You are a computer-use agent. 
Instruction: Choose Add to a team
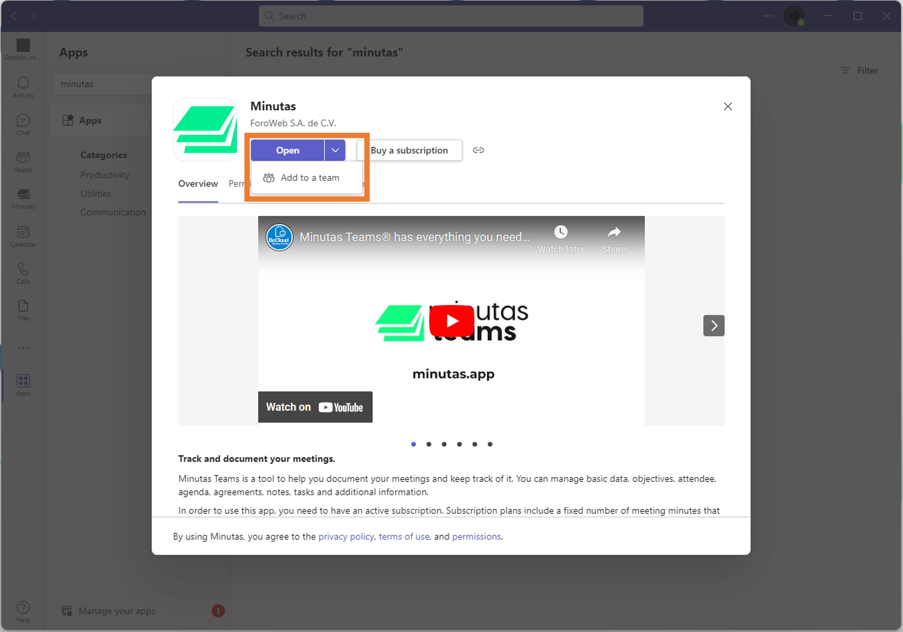[x=307, y=177]
